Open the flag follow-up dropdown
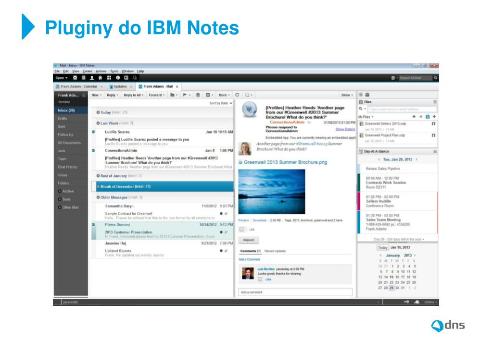This screenshot has height=340, width=492. click(187, 95)
